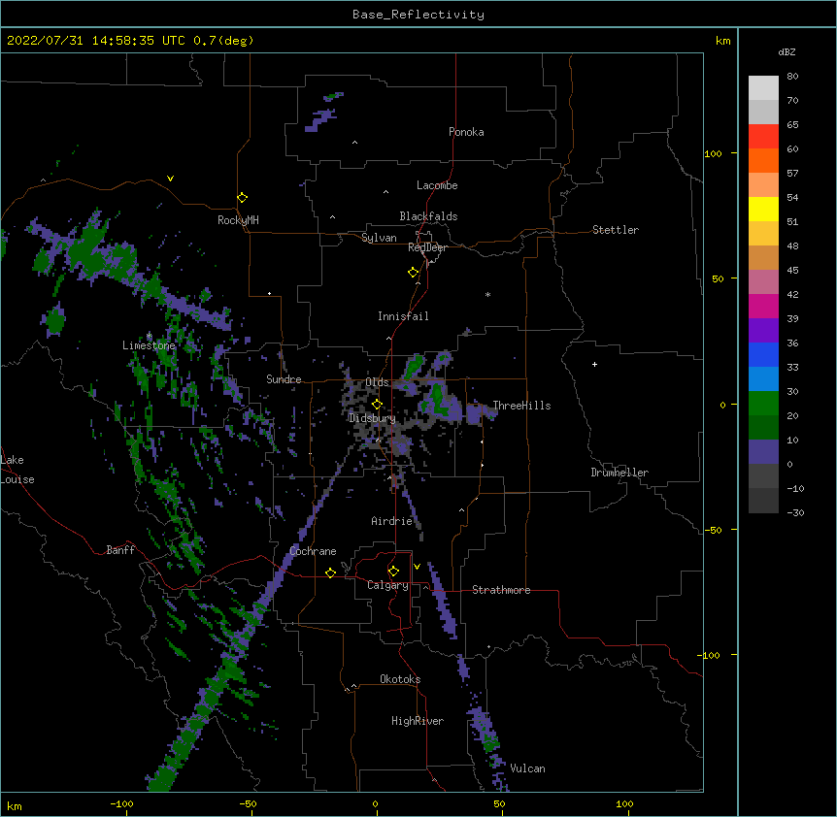Pick the purple 36-39 dBZ legend swatch
The height and width of the screenshot is (817, 837).
763,331
